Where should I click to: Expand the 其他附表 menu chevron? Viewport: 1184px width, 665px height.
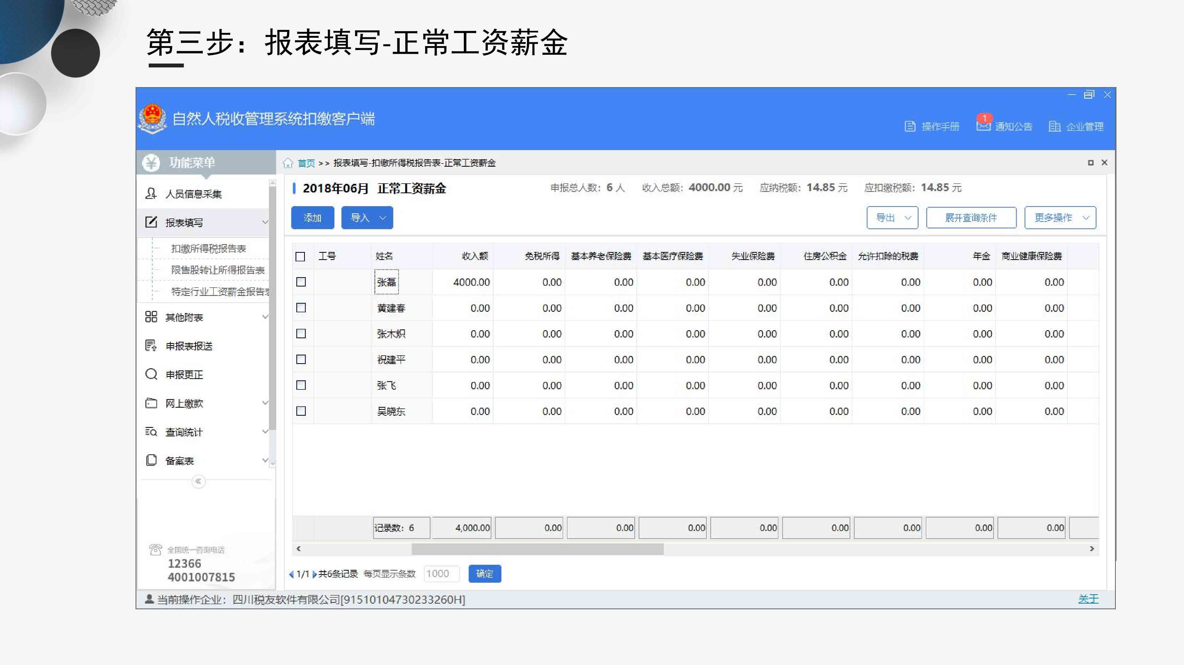[x=265, y=317]
